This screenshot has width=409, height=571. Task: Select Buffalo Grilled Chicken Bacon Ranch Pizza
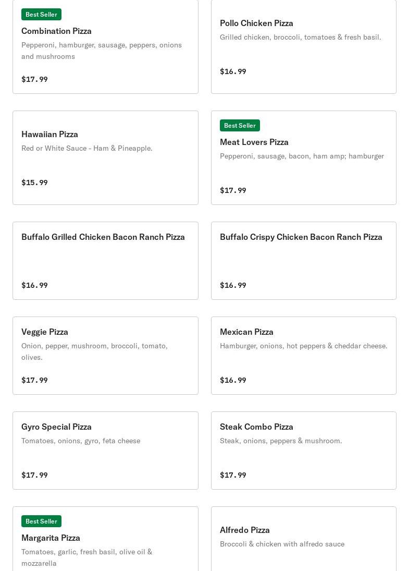[x=106, y=261]
